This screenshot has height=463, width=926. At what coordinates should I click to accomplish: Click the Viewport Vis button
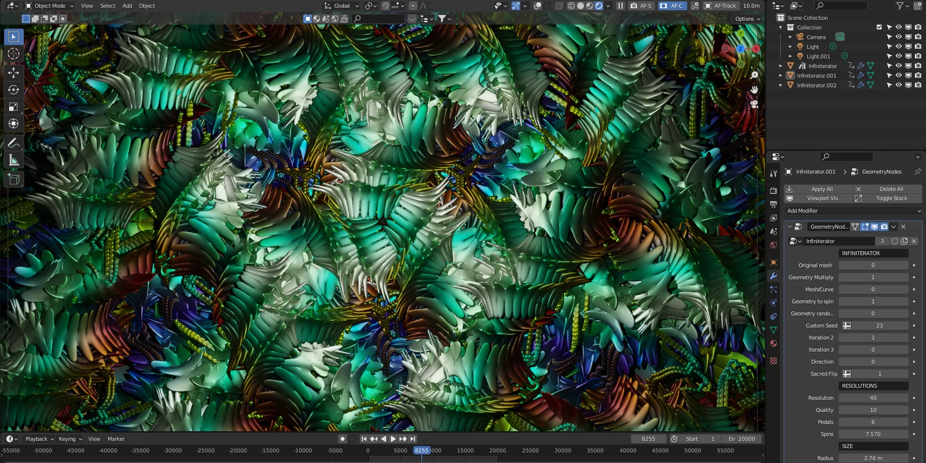[x=818, y=199]
